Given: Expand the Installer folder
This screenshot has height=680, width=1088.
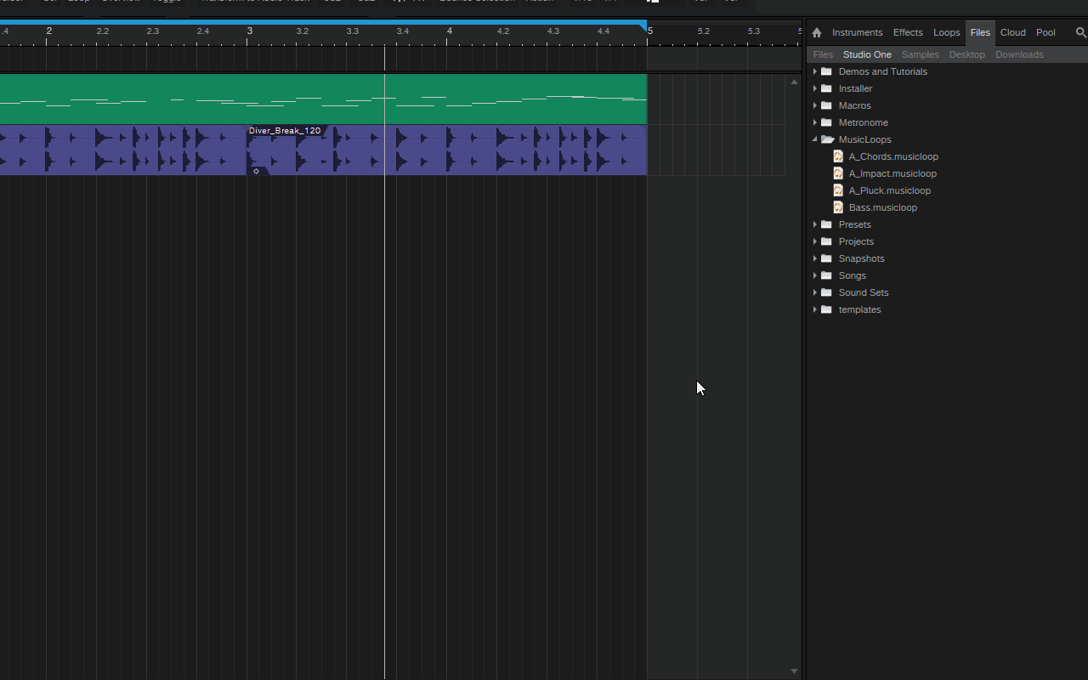Looking at the screenshot, I should click(x=814, y=88).
